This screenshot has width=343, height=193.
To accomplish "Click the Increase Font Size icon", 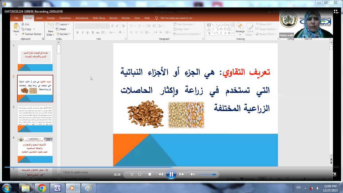I will (112, 26).
